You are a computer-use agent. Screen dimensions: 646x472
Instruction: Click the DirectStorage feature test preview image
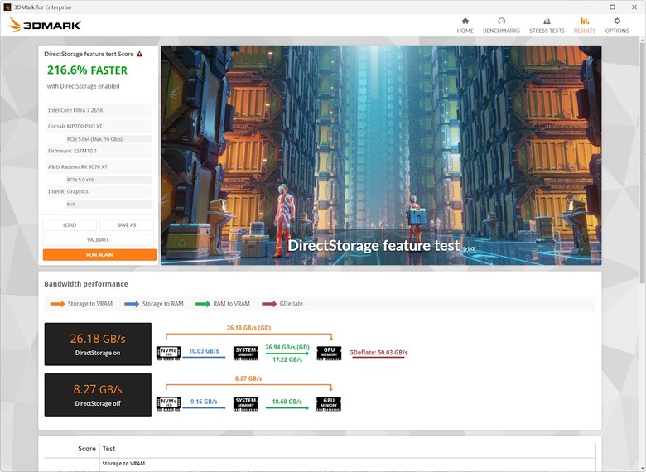[x=381, y=156]
